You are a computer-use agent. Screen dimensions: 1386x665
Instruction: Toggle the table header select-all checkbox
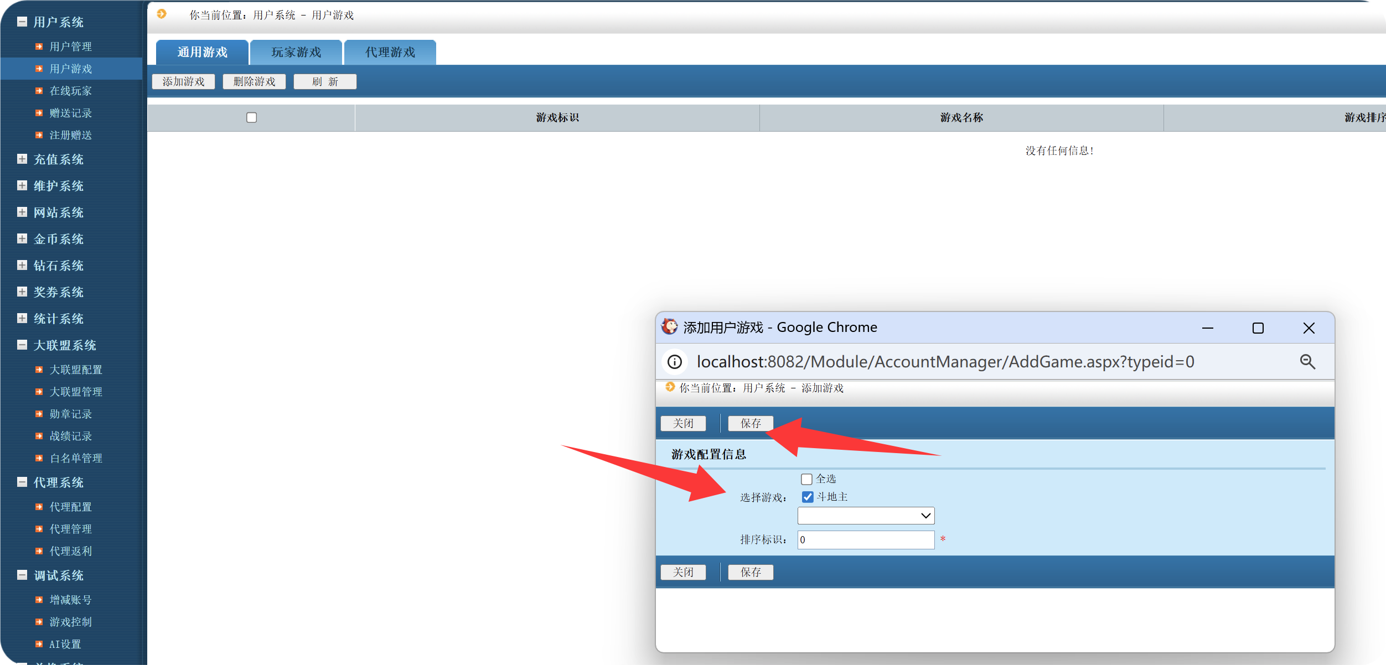coord(251,117)
